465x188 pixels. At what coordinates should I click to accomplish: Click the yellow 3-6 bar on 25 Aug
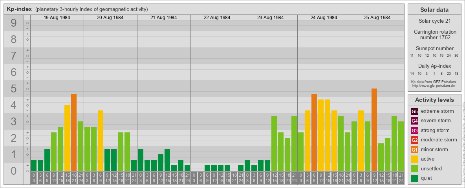click(361, 141)
